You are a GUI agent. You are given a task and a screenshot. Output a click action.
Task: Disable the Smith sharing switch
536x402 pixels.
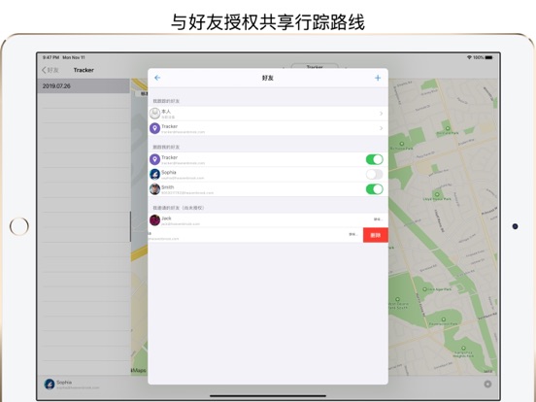point(374,189)
